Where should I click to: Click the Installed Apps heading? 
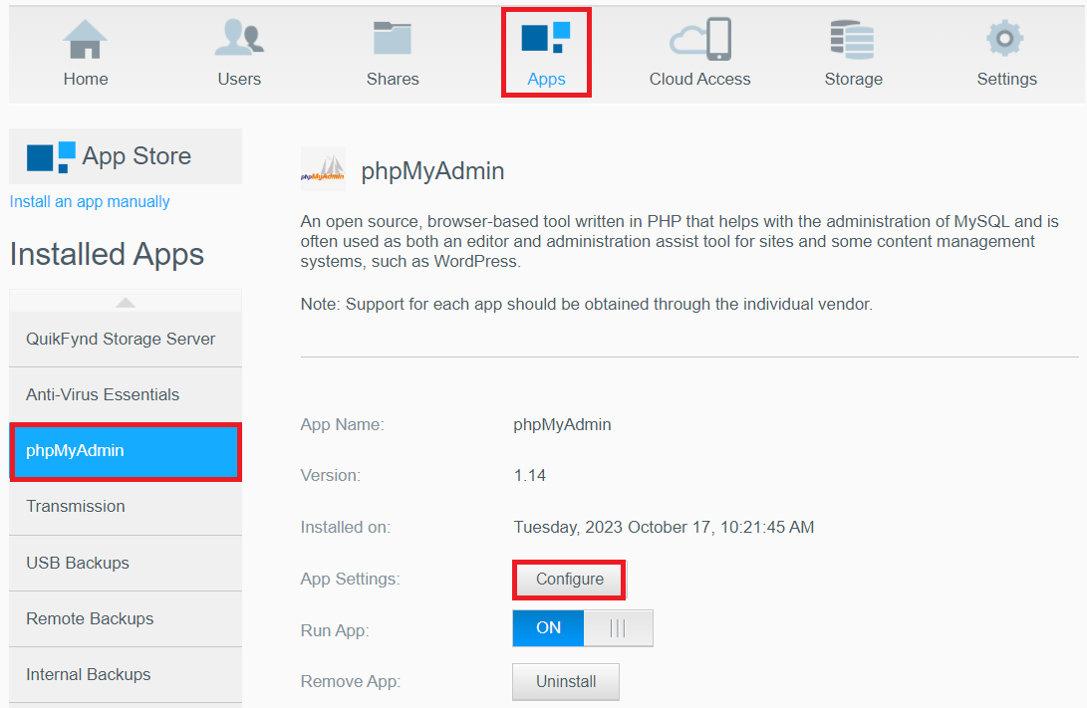(107, 254)
